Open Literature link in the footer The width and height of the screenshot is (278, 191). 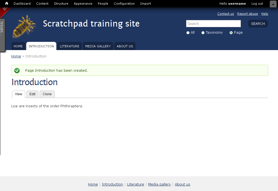click(x=136, y=184)
